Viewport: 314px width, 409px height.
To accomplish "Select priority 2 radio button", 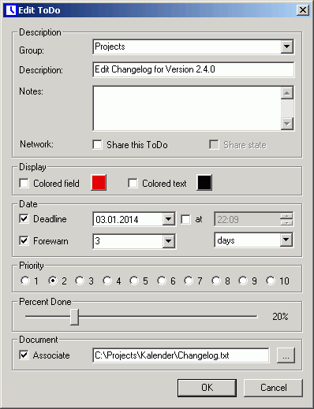I will tap(53, 281).
